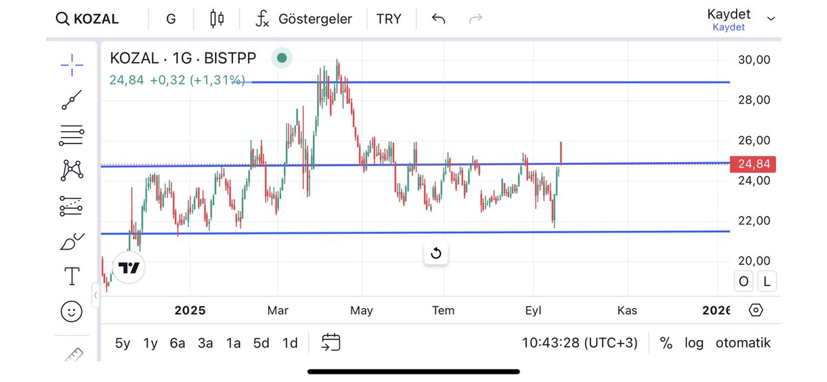Click the TradingView logo on chart
This screenshot has height=382, width=827.
129,268
